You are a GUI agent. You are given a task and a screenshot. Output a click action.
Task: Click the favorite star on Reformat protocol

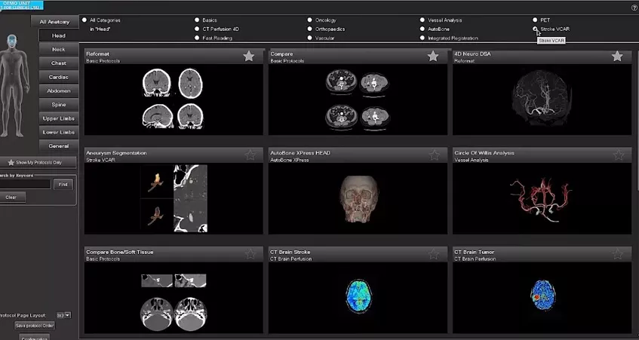tap(249, 57)
